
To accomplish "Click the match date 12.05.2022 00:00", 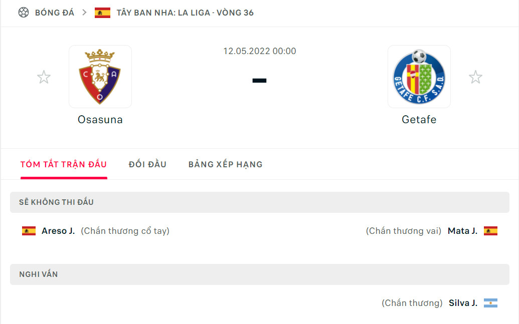I will pos(260,51).
